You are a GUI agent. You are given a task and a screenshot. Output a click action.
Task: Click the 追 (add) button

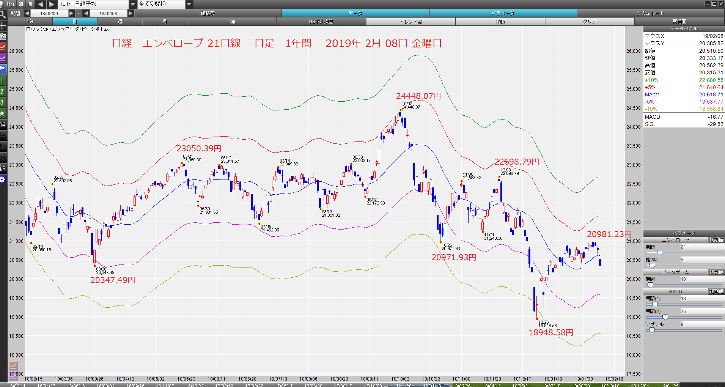pyautogui.click(x=20, y=4)
